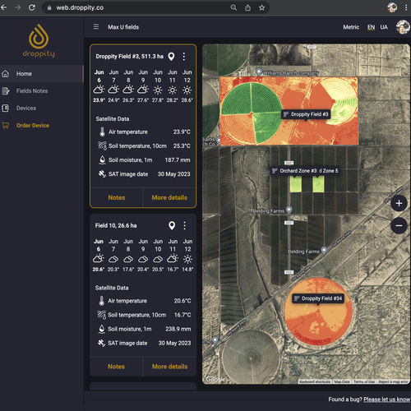
Task: Select the Jun 12 sunny icon in Droppity Field #3
Action: coord(187,90)
